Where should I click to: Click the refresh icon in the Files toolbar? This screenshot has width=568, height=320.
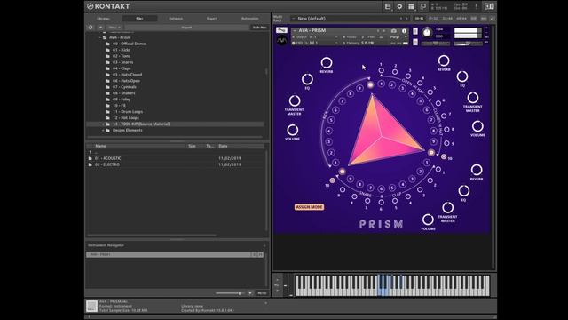pos(91,28)
